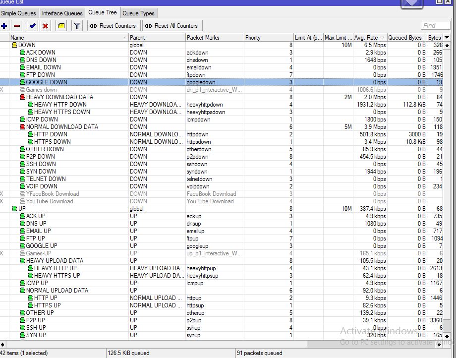Select the ACK UP queue row

222,216
